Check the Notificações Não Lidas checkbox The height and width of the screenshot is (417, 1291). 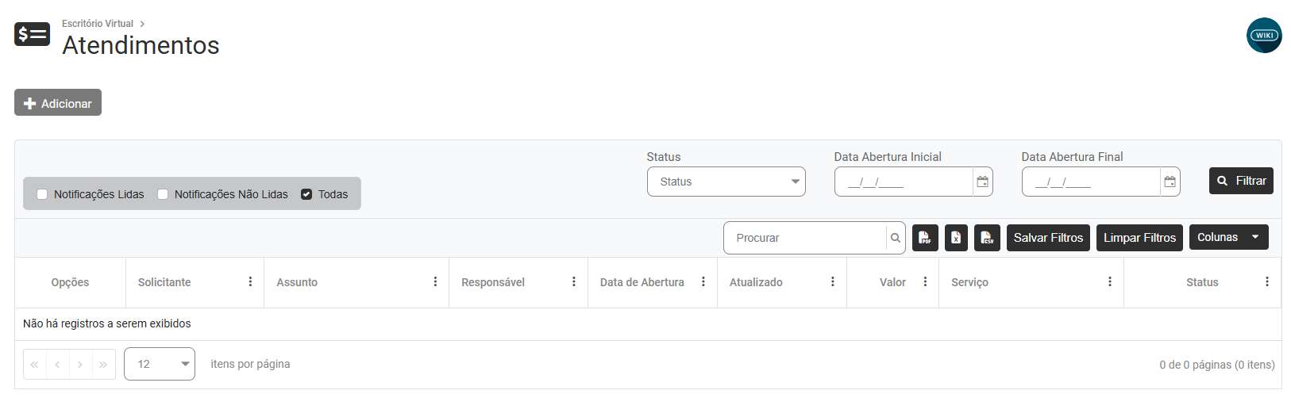tap(163, 194)
